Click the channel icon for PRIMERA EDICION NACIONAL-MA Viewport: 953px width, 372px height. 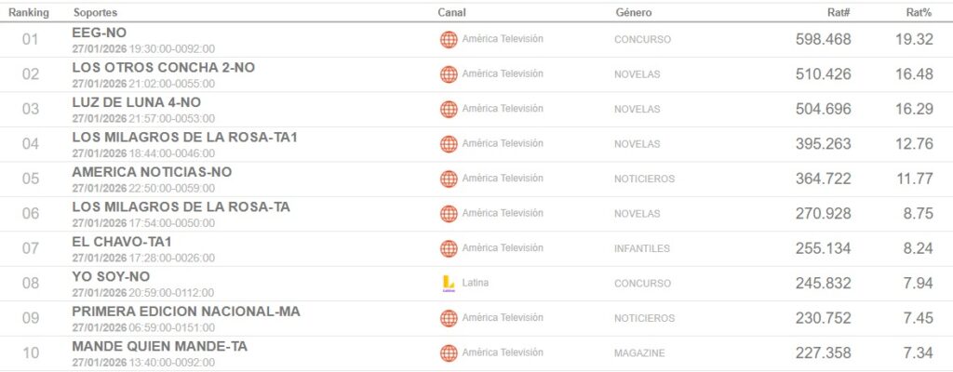point(449,318)
